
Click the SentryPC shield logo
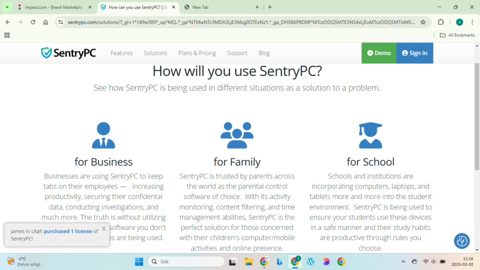(x=68, y=53)
